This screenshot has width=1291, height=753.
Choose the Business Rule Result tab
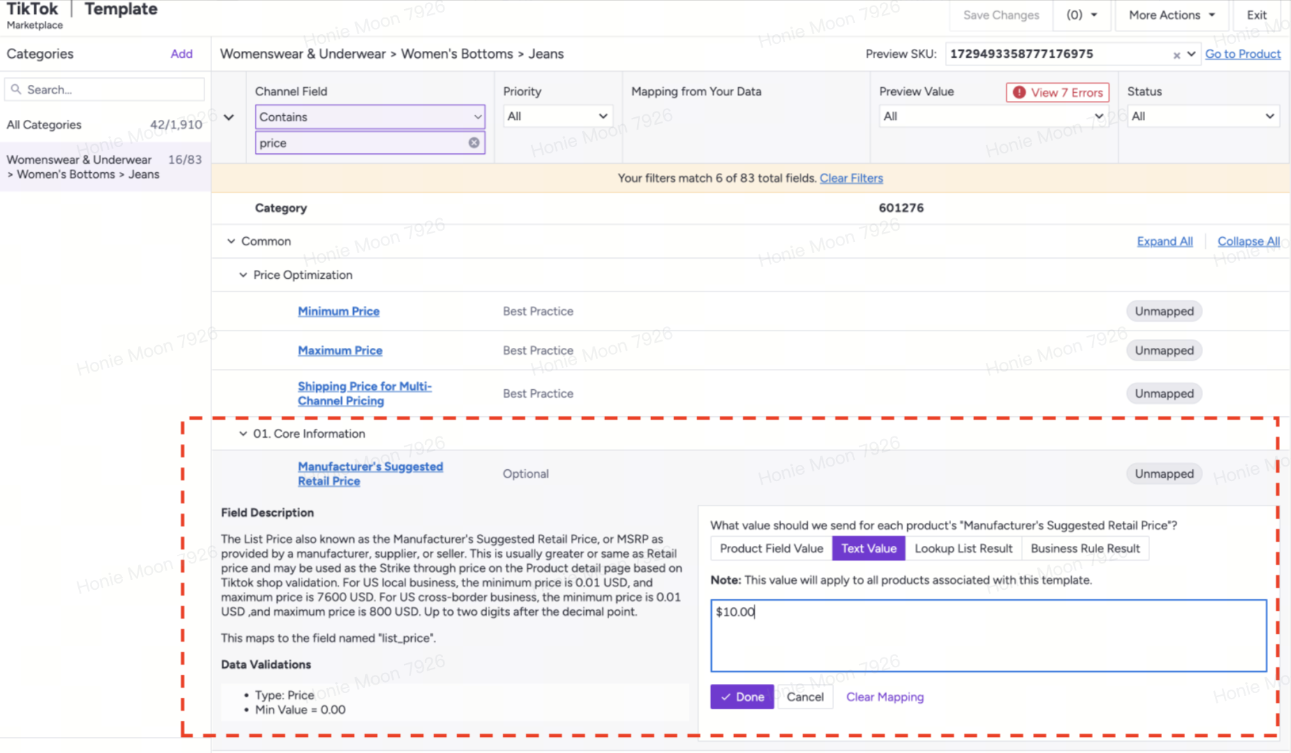1084,549
